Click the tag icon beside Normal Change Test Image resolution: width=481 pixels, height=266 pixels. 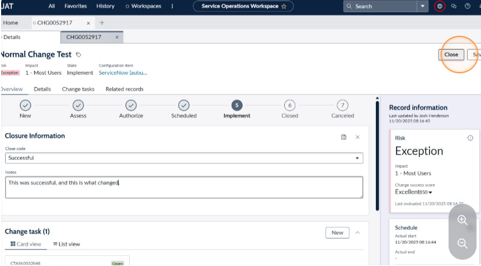click(78, 55)
